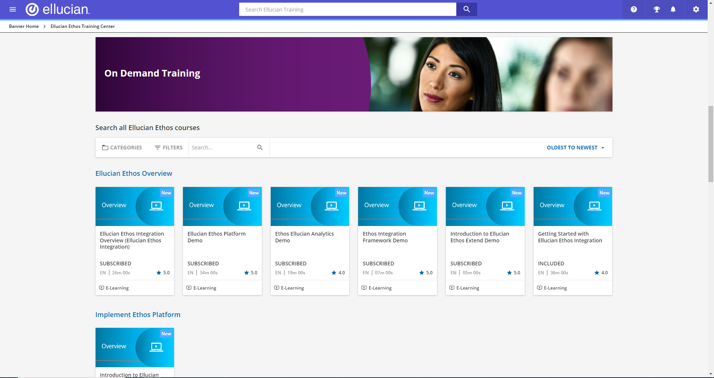Click star rating on Getting Started with Ethos Integration
714x378 pixels.
click(x=601, y=273)
